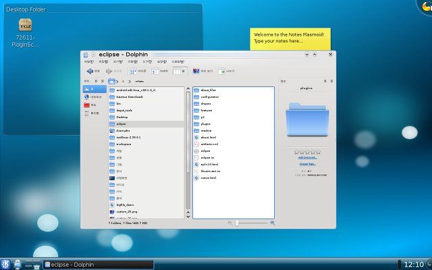This screenshot has height=270, width=432.
Task: Open the 편집(E) Edit menu
Action: tap(103, 61)
